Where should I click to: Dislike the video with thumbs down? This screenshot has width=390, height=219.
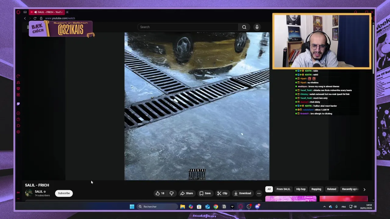tap(172, 193)
